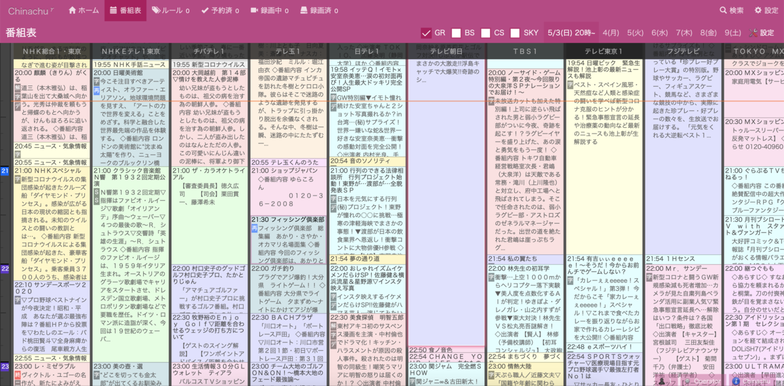Switch to the 8(金) date tab
Image resolution: width=784 pixels, height=386 pixels.
(708, 33)
